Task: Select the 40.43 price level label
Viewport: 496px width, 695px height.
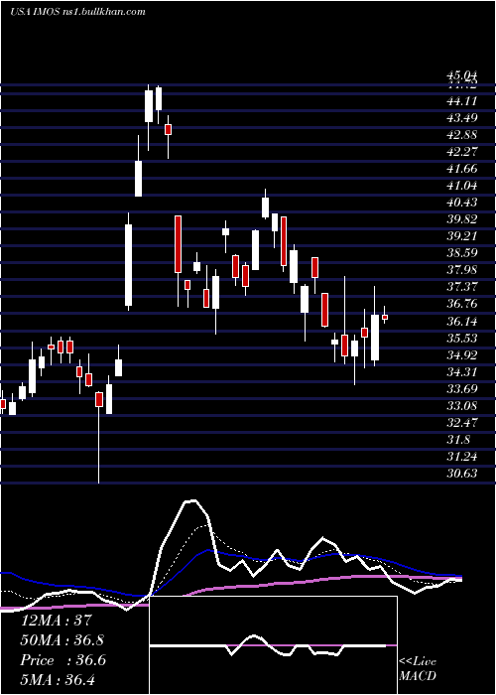Action: pyautogui.click(x=461, y=203)
